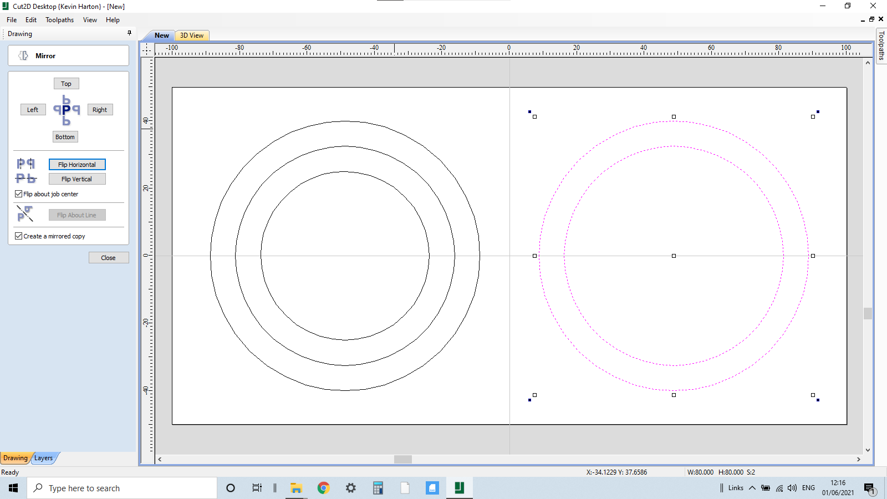Switch to the 3D View tab
Image resolution: width=887 pixels, height=499 pixels.
[x=192, y=35]
